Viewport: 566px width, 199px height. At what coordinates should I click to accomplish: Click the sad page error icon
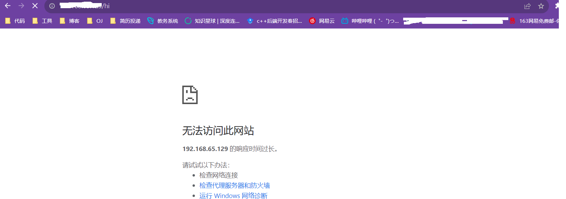tap(190, 95)
